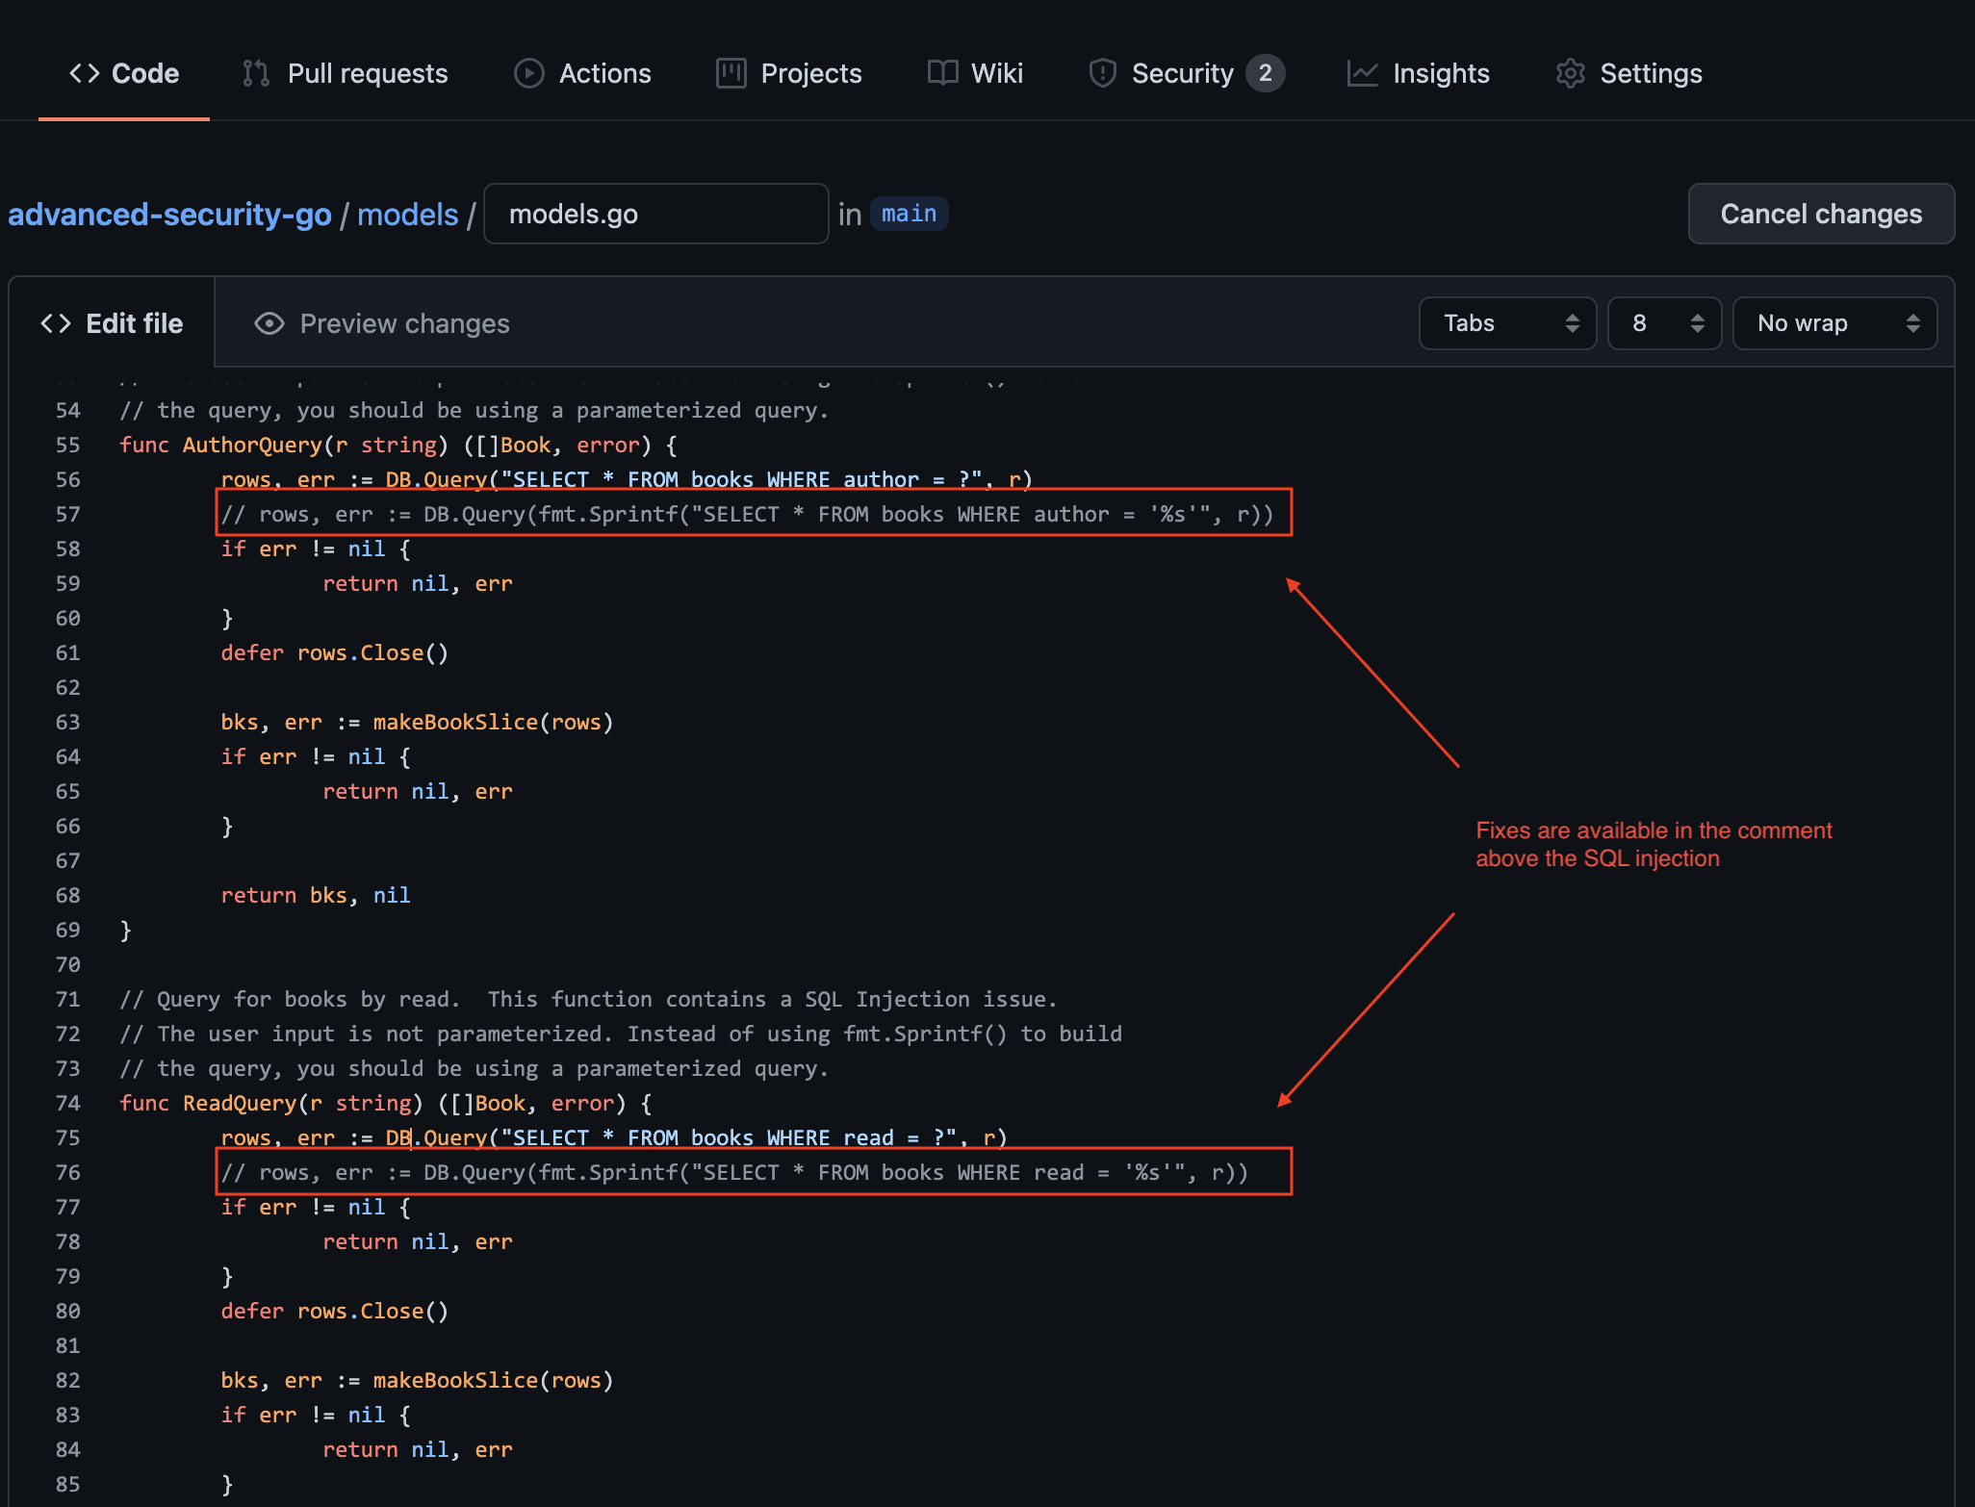Viewport: 1975px width, 1507px height.
Task: Open the advanced-security-go repository link
Action: (169, 214)
